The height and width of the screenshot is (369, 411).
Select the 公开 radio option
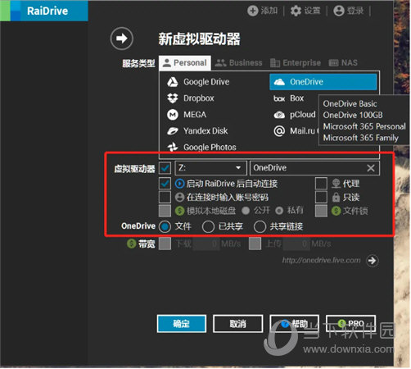(246, 211)
